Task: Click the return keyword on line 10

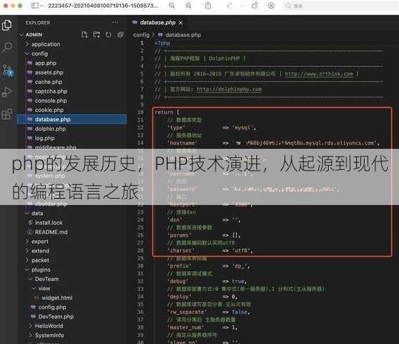Action: [164, 112]
